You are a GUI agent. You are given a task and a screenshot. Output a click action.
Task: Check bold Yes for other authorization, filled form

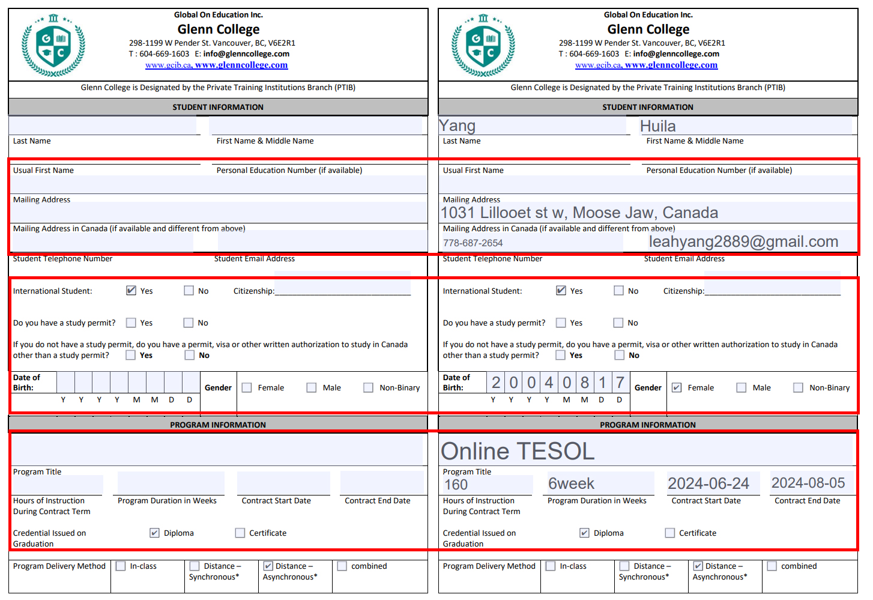click(561, 355)
